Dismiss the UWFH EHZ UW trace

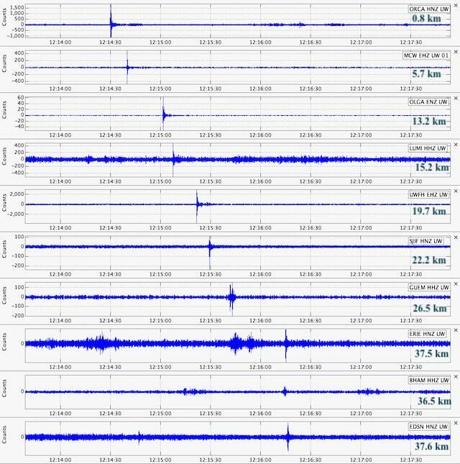coord(455,191)
